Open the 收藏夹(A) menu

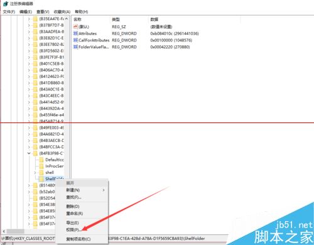[62, 12]
